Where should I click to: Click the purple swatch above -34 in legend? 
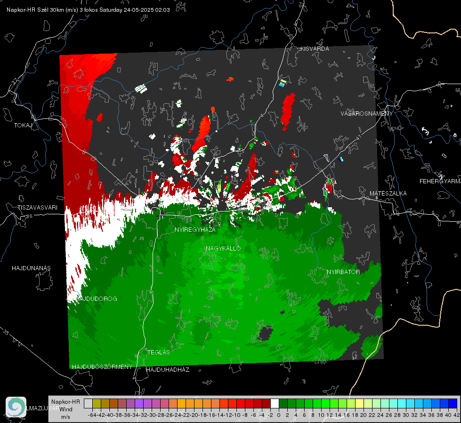tap(139, 403)
